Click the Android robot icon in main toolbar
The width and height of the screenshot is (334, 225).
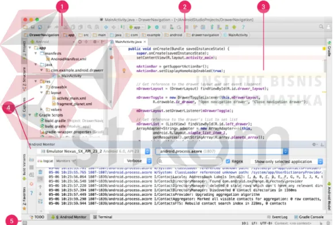(x=235, y=27)
